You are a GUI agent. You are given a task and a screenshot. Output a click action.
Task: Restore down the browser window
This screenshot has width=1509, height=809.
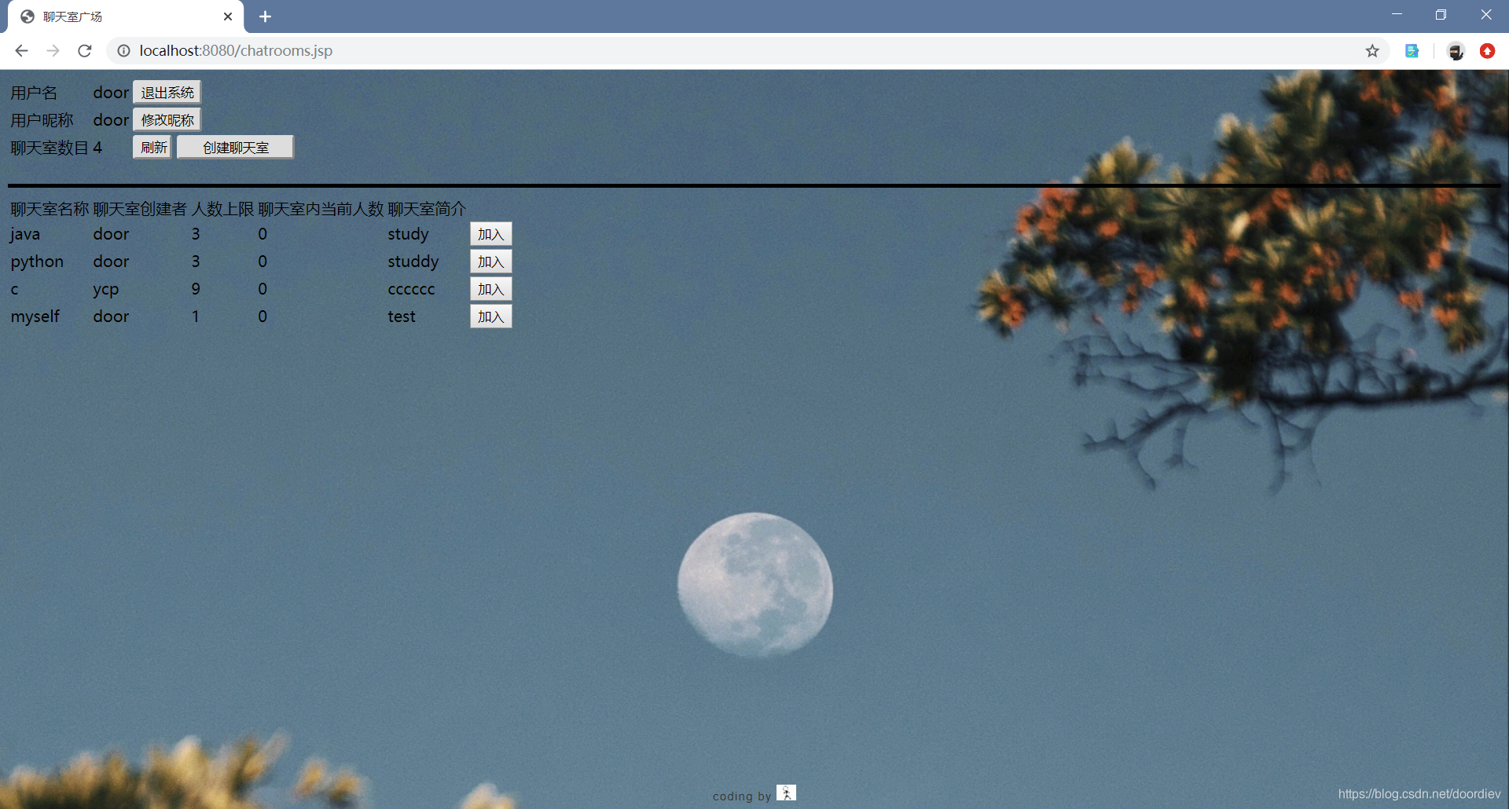click(1441, 15)
